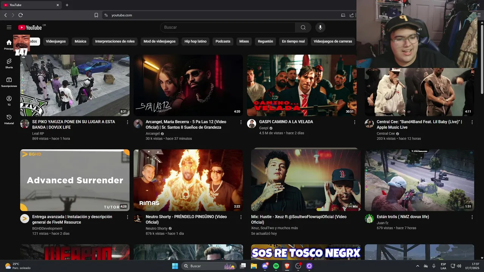Open options menu for PRÉNDELO PINGÜINO video
Viewport: 484px width, 272px height.
[x=241, y=217]
